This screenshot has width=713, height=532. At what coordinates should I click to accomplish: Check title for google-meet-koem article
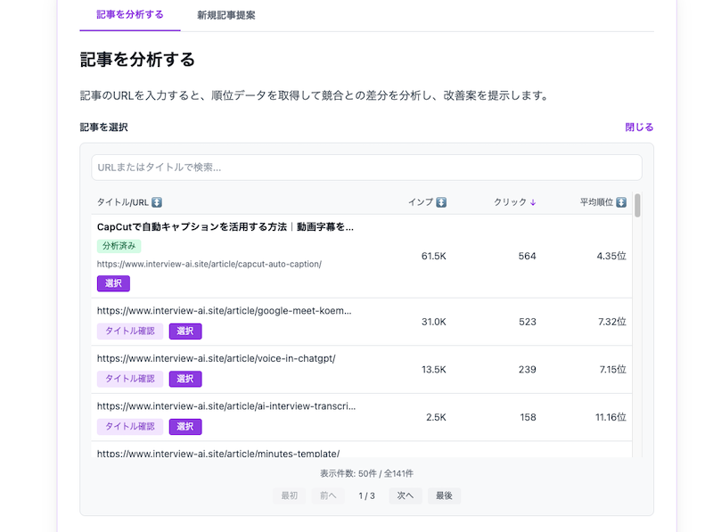pos(130,331)
